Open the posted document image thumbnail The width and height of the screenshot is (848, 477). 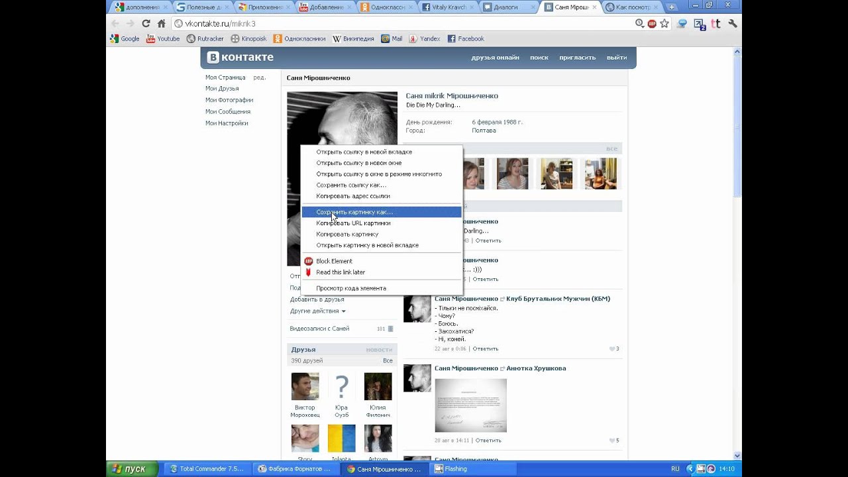tap(470, 405)
